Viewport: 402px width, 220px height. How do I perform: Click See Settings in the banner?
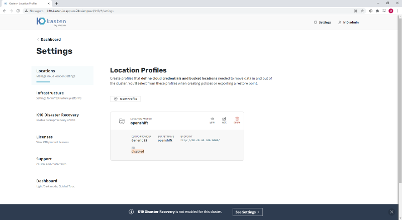[x=247, y=212]
